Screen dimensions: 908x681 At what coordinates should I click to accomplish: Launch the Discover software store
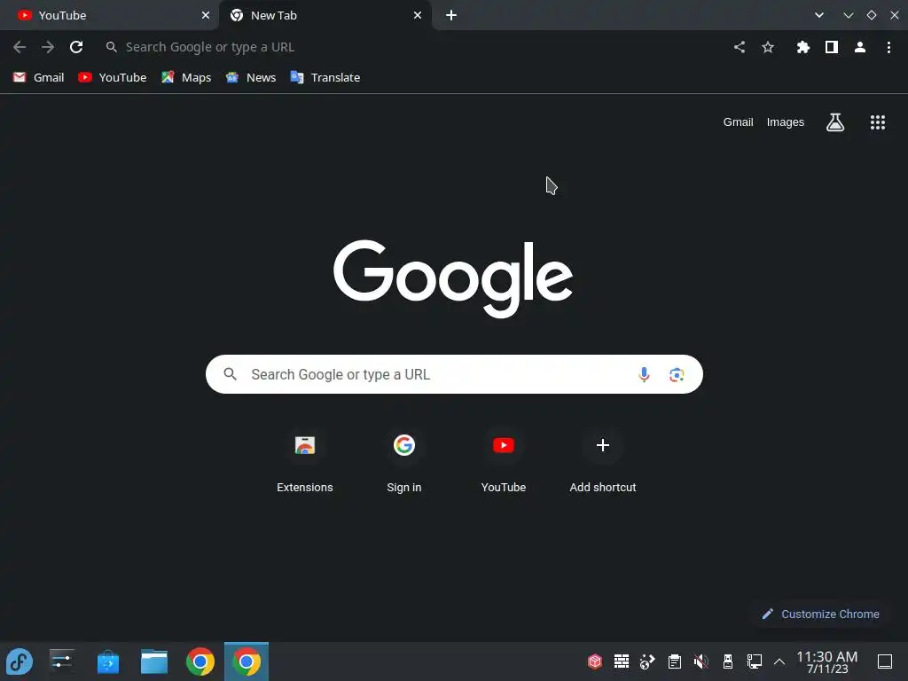pos(107,661)
